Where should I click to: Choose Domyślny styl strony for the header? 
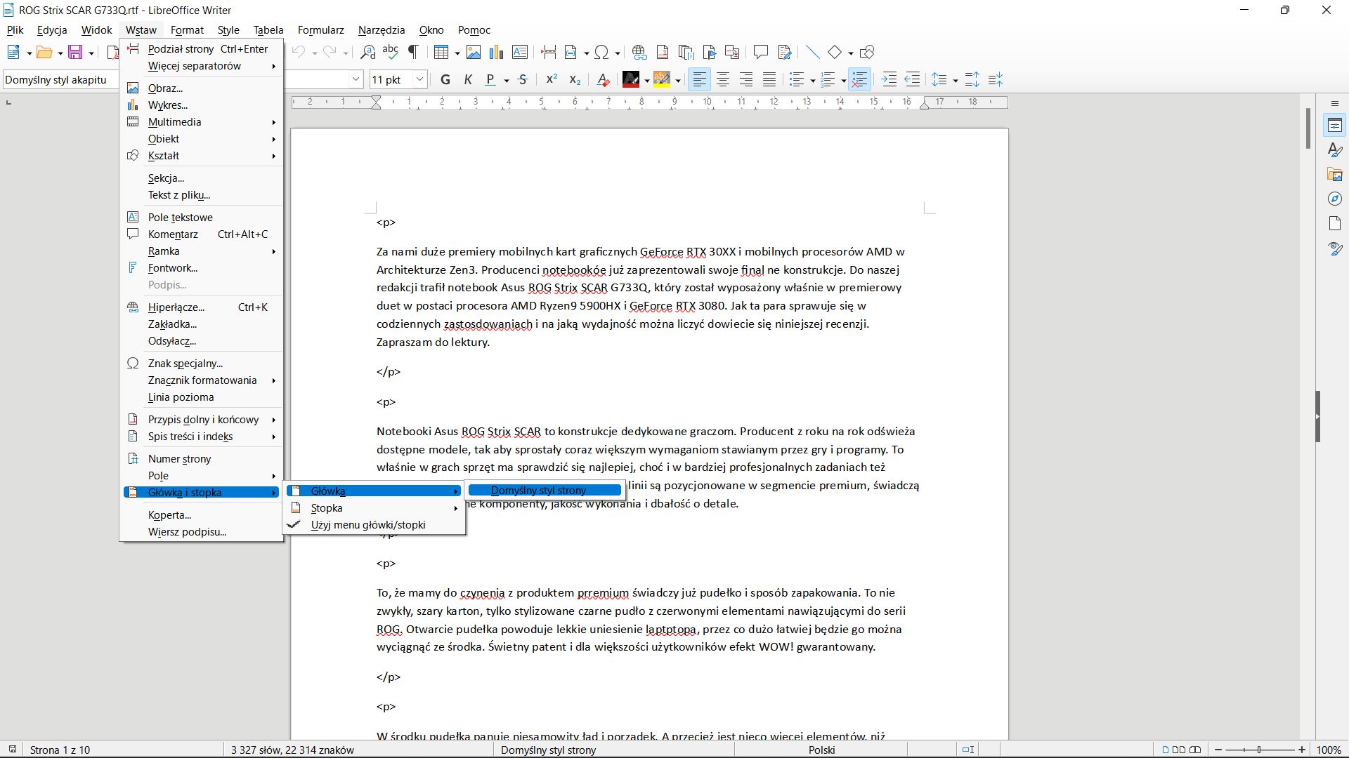(545, 490)
